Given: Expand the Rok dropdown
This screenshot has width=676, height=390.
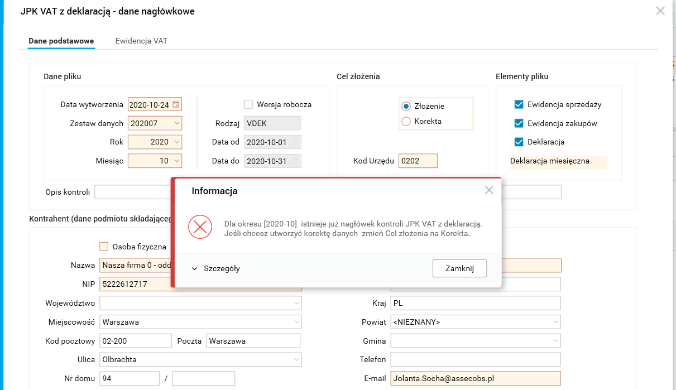Looking at the screenshot, I should coord(176,142).
